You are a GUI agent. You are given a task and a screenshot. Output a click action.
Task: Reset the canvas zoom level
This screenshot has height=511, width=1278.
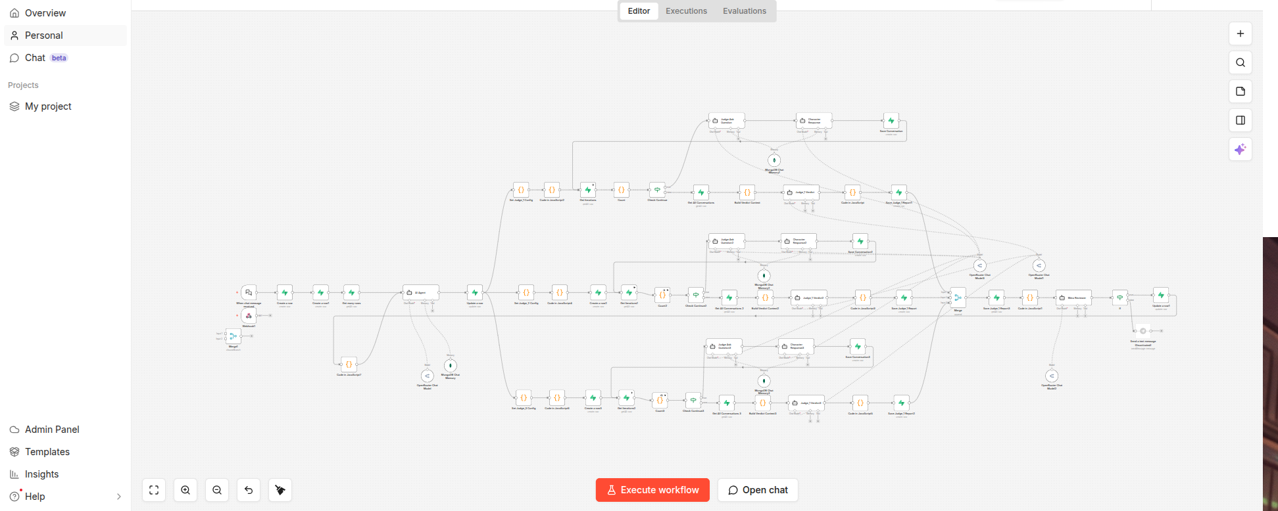coord(249,490)
